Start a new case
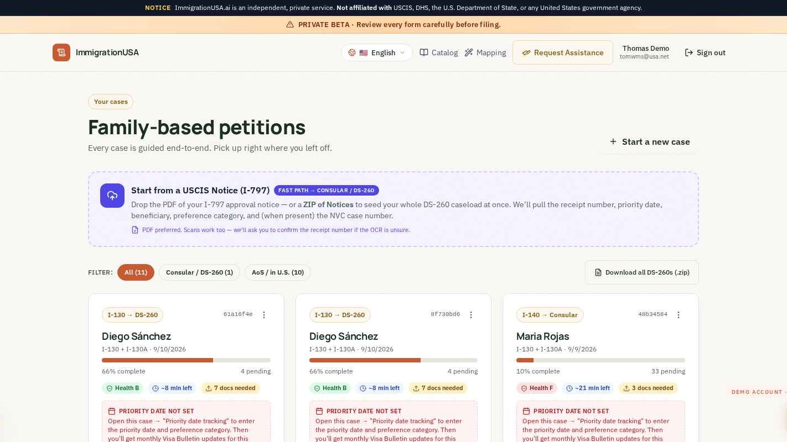The height and width of the screenshot is (442, 787). coord(650,142)
